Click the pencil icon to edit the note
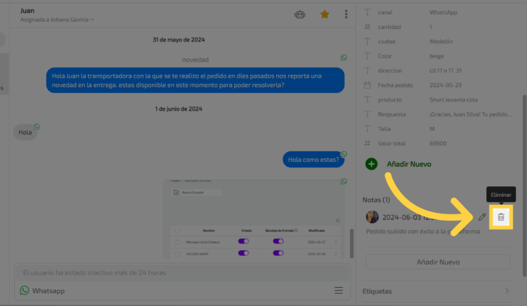This screenshot has width=527, height=306. tap(482, 217)
